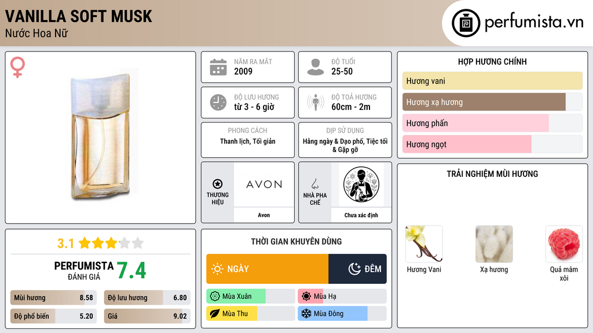Click the Nước Hoa Nữ subtitle
The image size is (593, 333).
pos(36,34)
